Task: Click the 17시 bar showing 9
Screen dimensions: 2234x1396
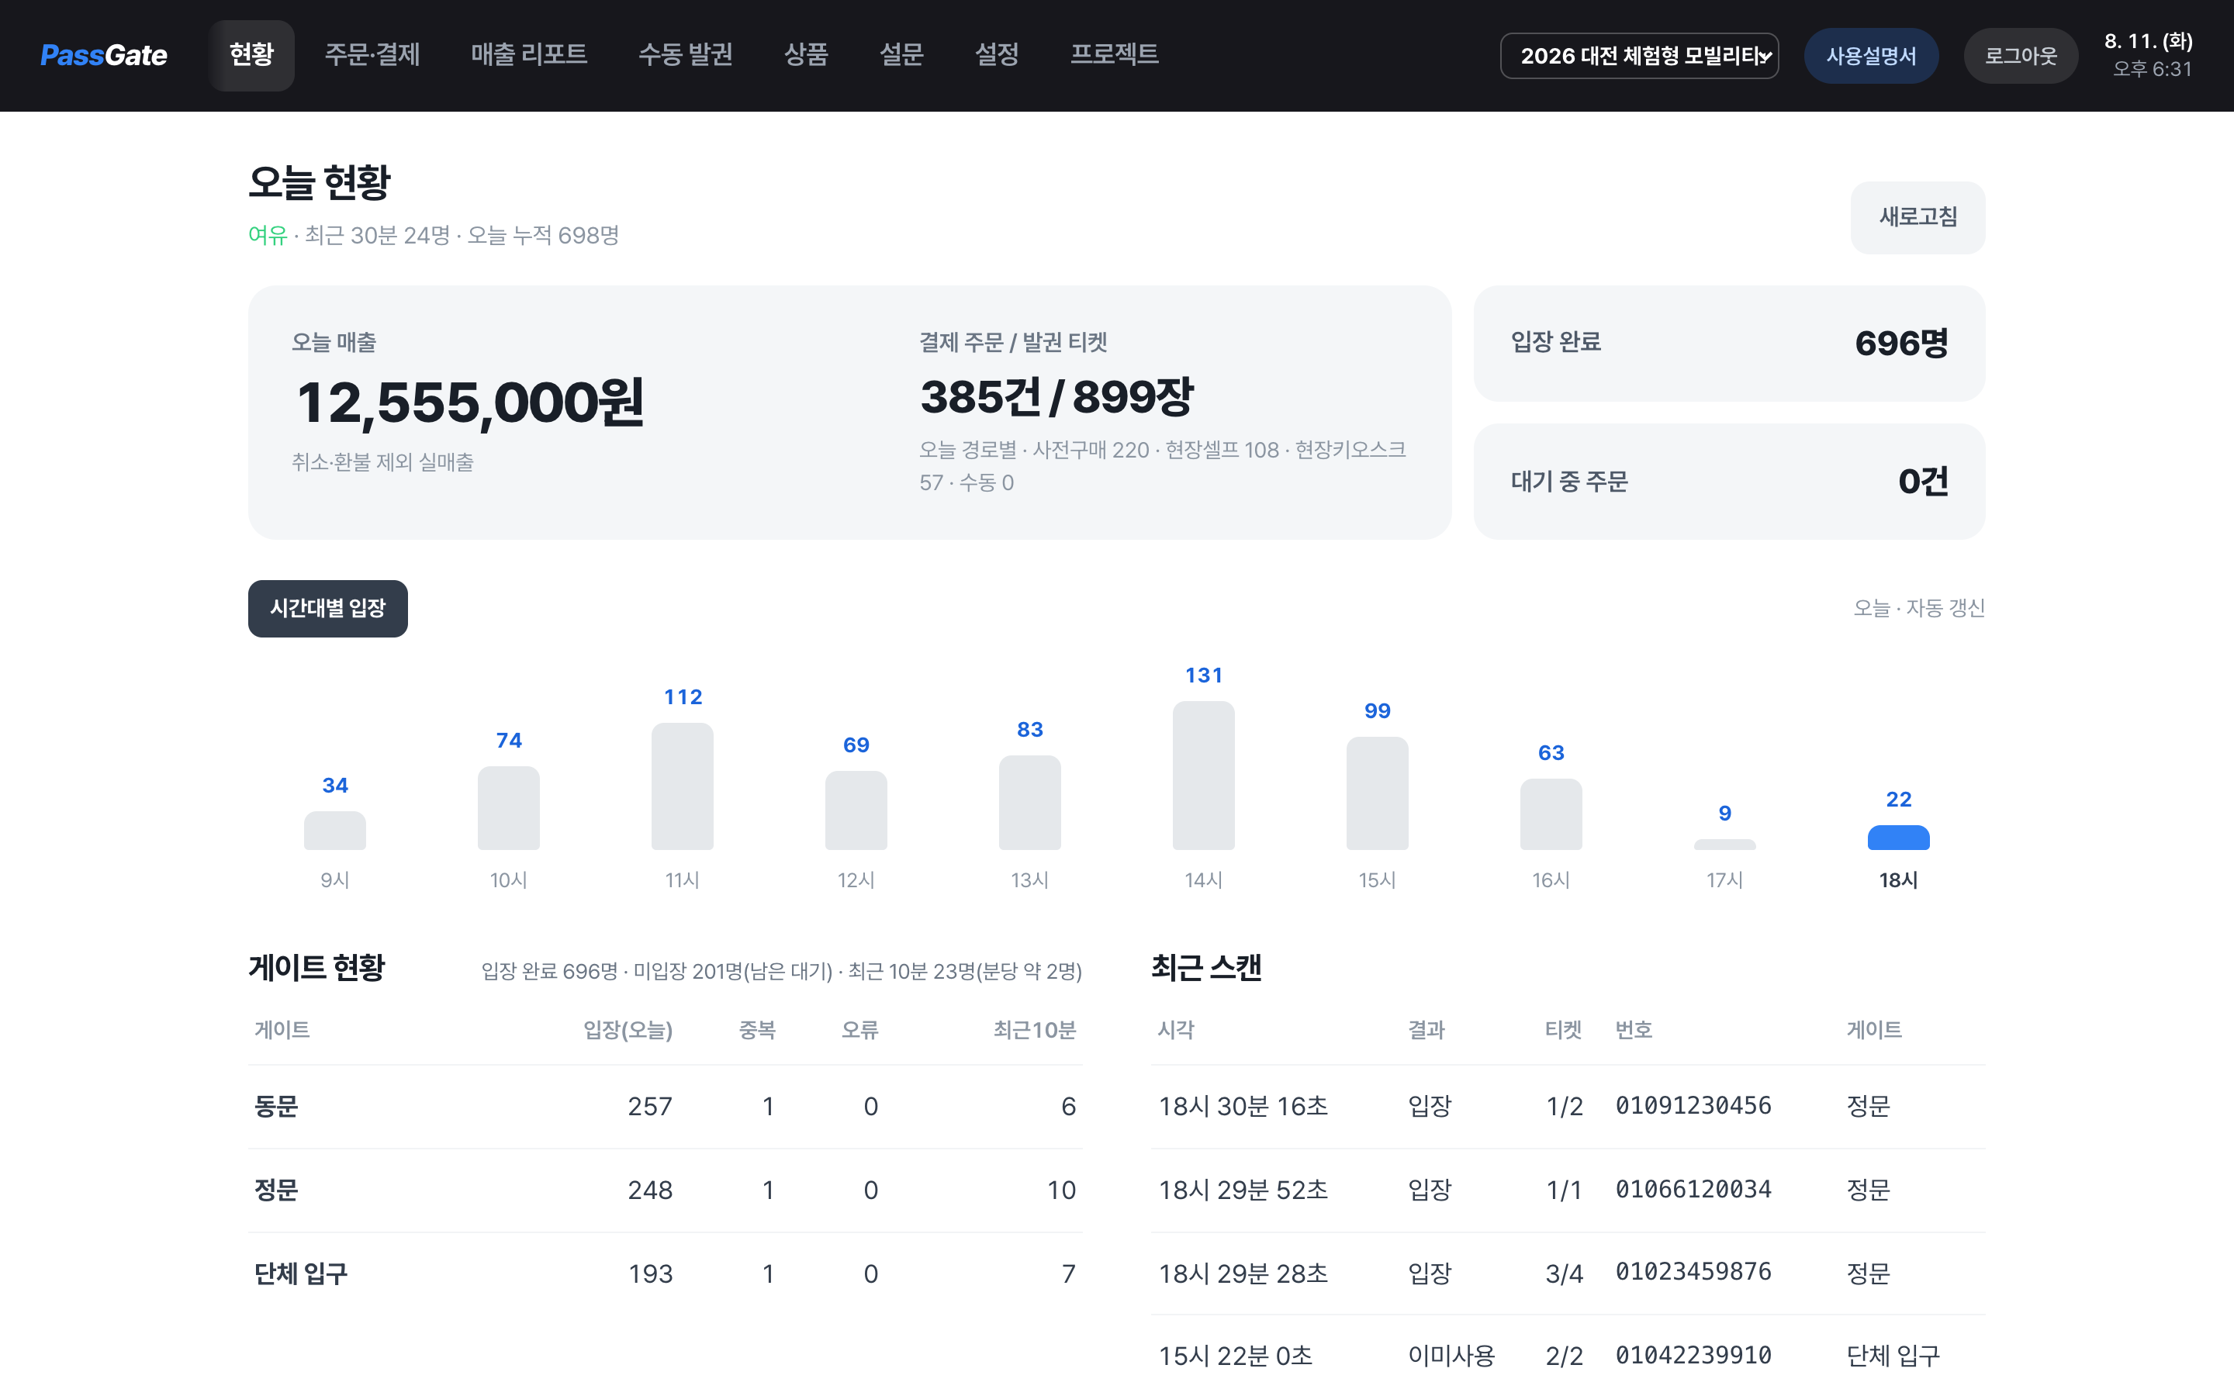Action: [x=1724, y=844]
